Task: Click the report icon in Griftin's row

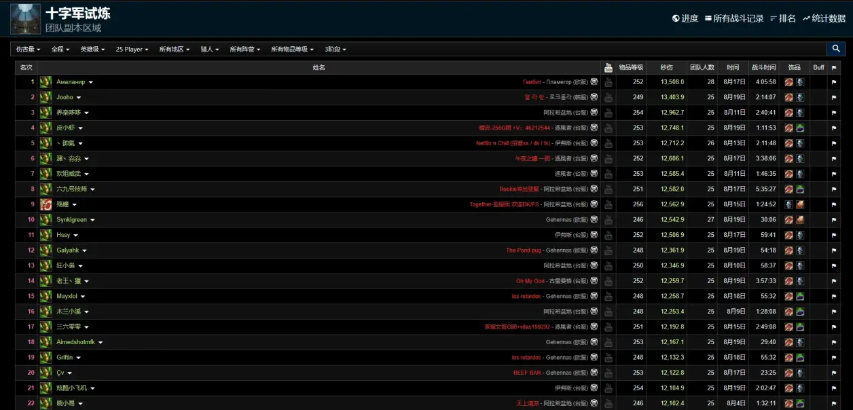Action: click(x=594, y=357)
